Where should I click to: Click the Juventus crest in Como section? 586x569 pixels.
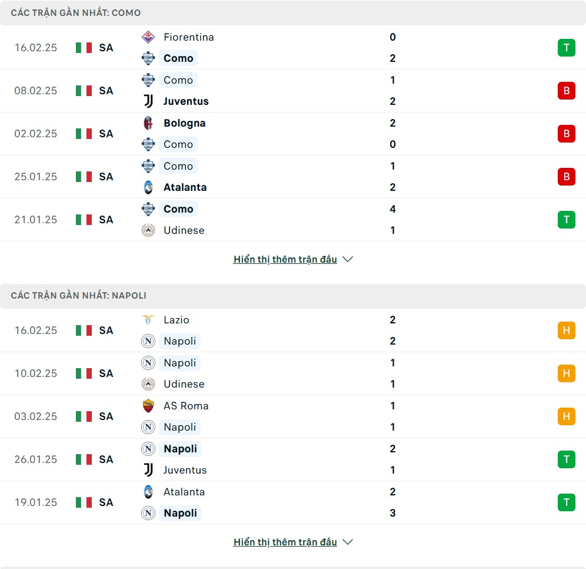(x=148, y=101)
